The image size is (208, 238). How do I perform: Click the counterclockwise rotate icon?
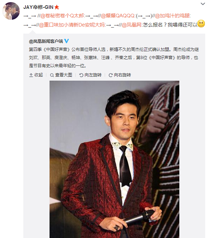[81, 75]
